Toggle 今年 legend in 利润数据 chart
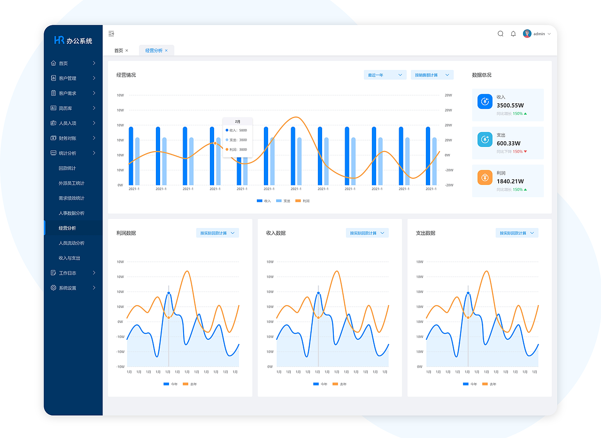 (170, 384)
